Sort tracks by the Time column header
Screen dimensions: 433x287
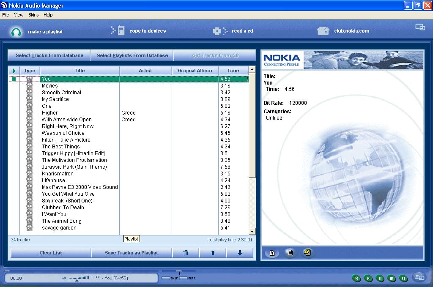tap(233, 71)
